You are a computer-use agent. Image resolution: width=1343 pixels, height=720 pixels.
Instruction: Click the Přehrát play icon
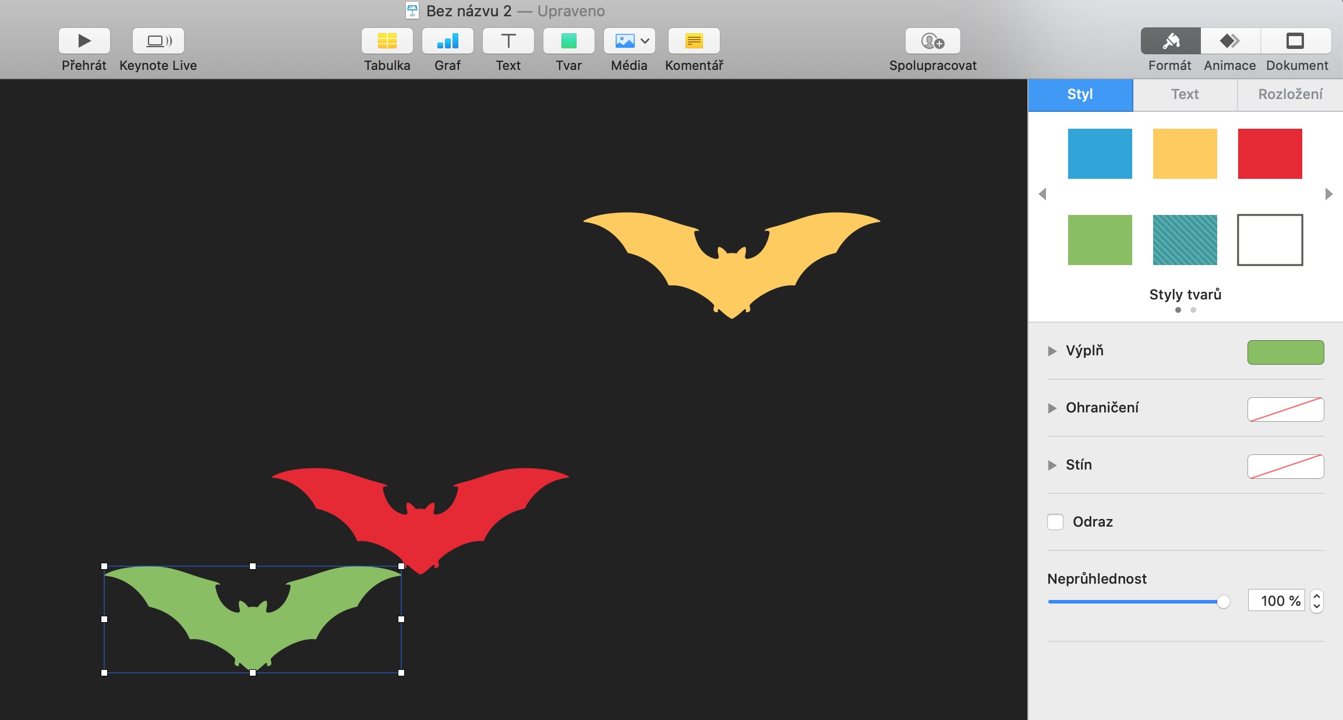coord(84,41)
